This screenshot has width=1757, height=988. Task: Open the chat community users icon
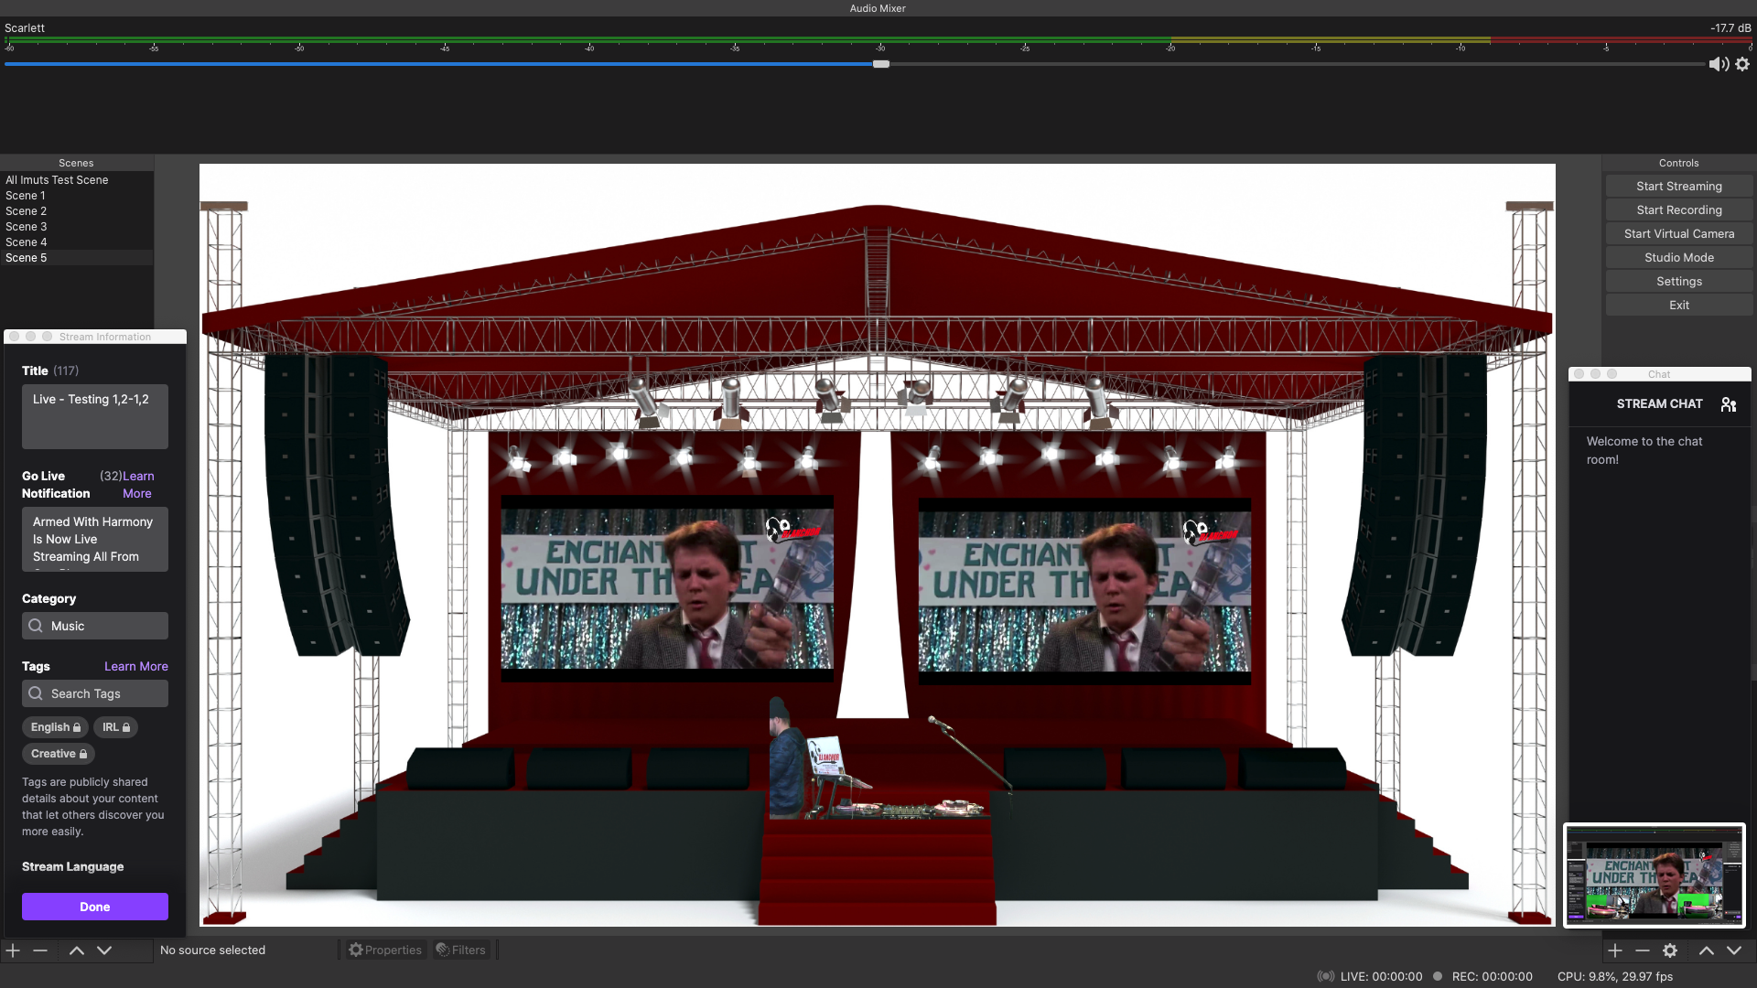coord(1729,404)
